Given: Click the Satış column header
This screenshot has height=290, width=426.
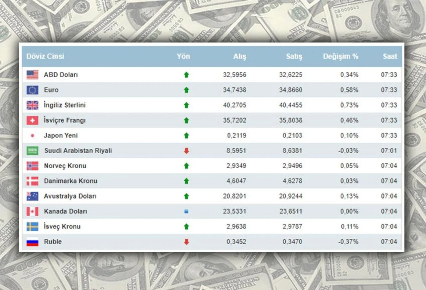Looking at the screenshot, I should 295,56.
